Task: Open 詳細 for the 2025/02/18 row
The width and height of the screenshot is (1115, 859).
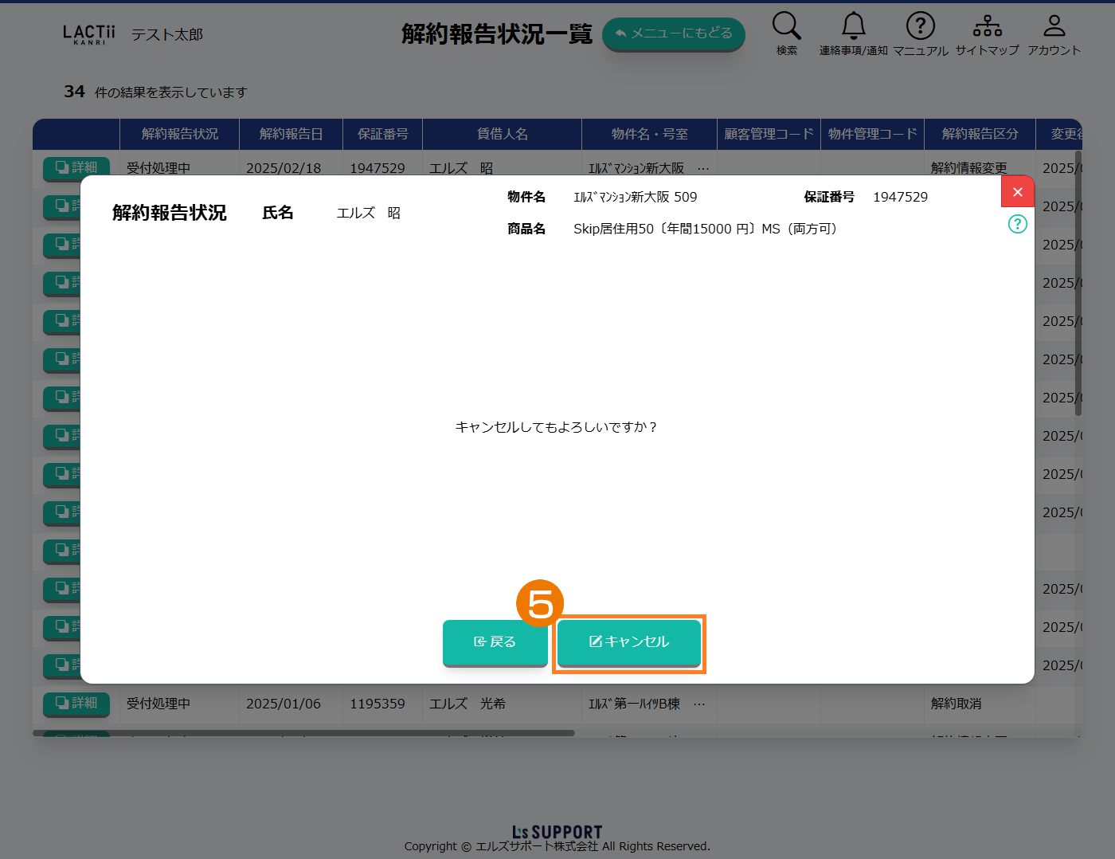Action: click(76, 167)
